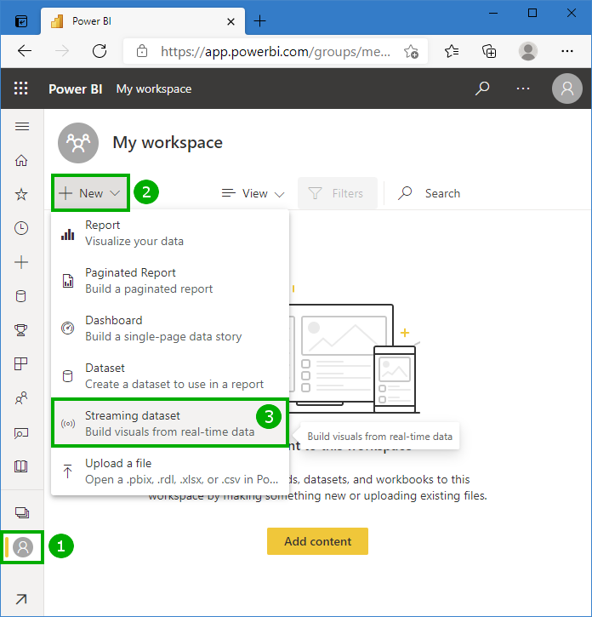Go to Home in the left sidebar
The image size is (592, 617).
[x=21, y=161]
